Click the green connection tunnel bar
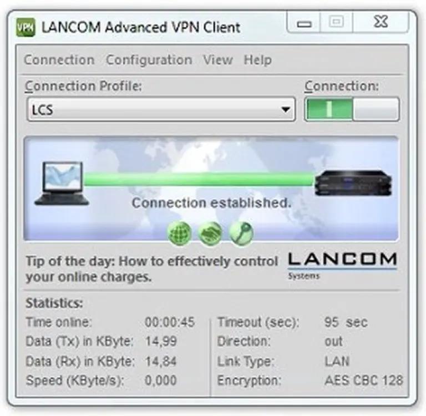This screenshot has height=416, width=426. 199,179
